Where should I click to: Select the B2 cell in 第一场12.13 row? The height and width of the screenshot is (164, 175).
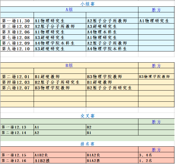tap(112, 127)
